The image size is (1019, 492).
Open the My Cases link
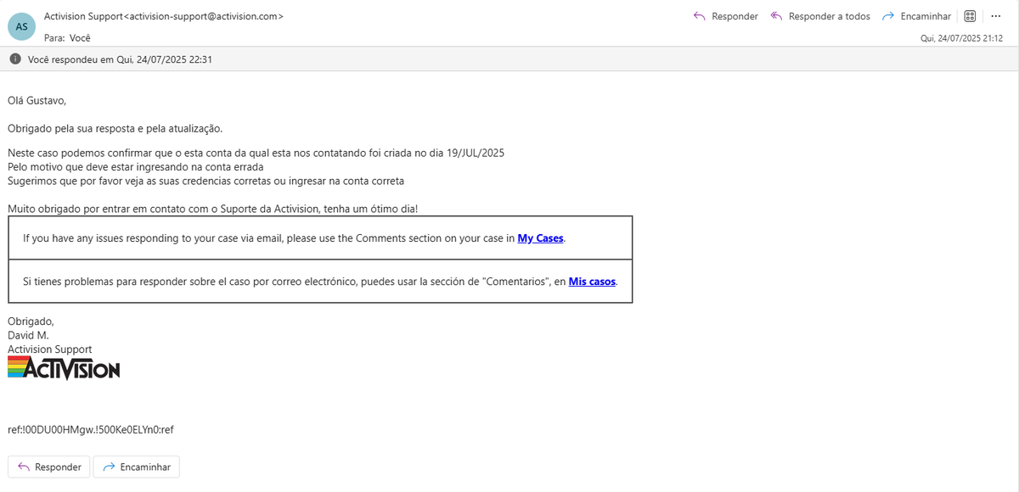pos(540,238)
